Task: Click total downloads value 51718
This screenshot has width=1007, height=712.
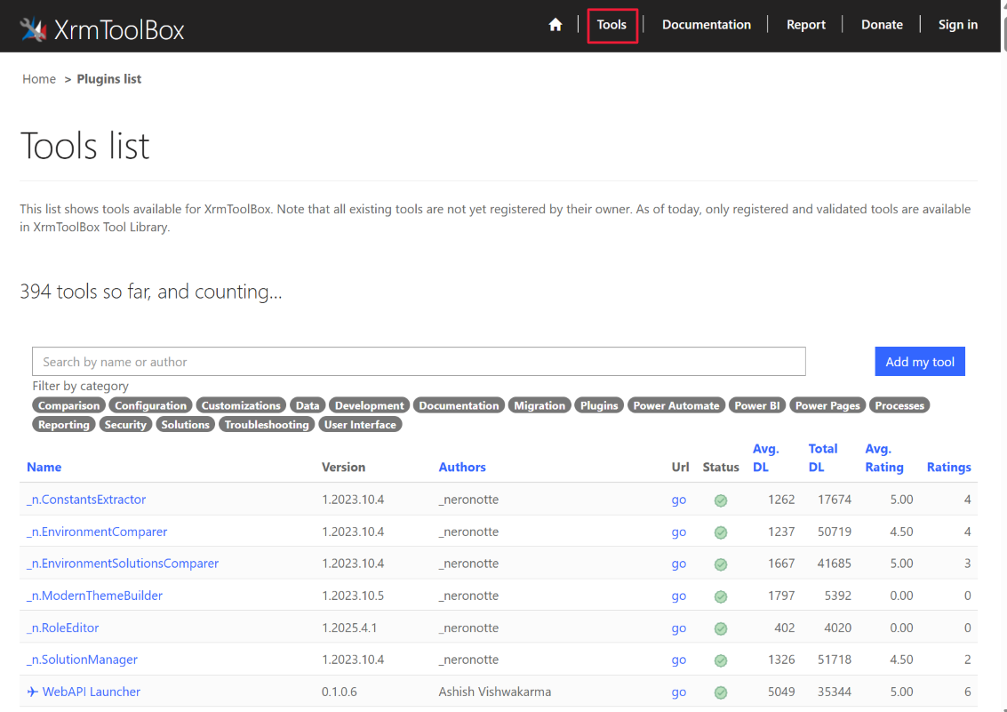Action: pos(835,660)
